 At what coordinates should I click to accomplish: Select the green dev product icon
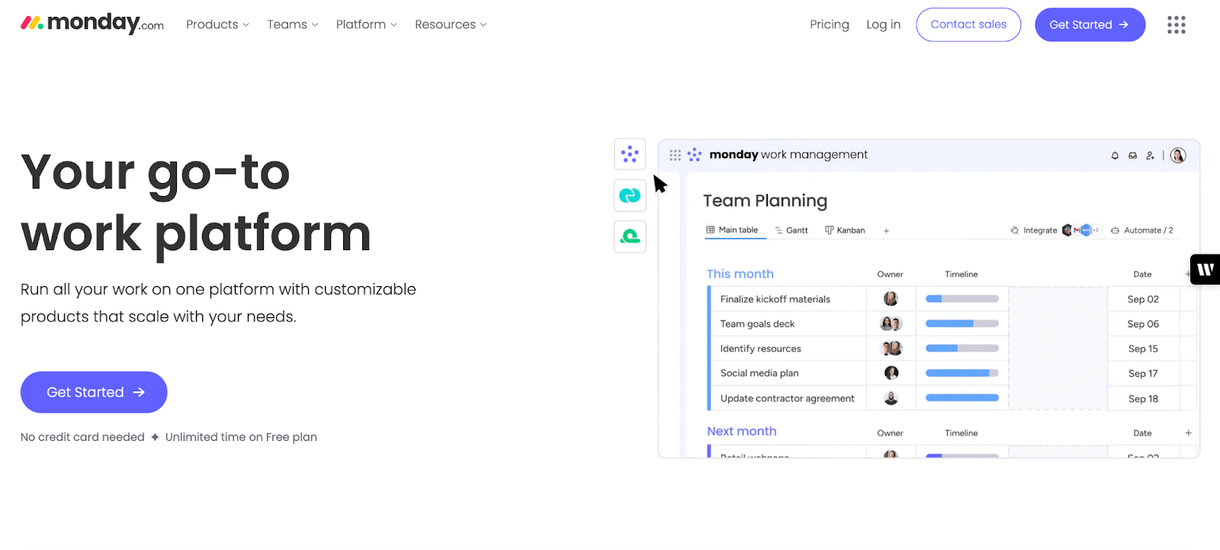point(630,236)
